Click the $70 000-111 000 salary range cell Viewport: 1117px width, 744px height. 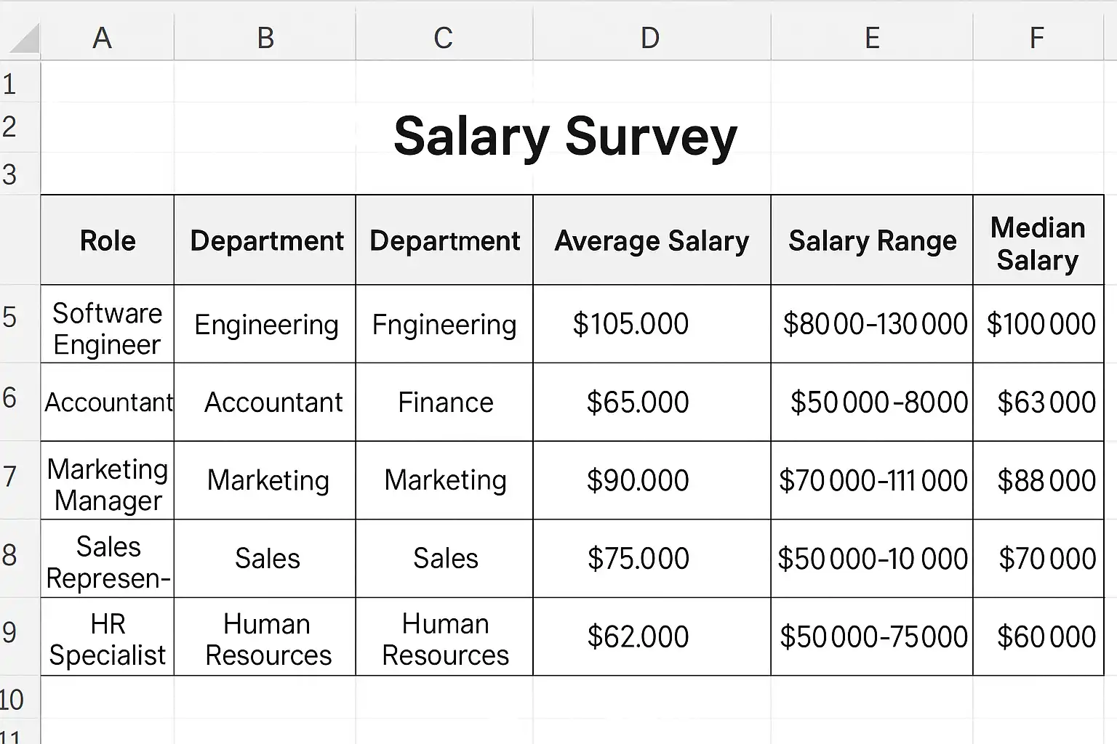point(873,481)
